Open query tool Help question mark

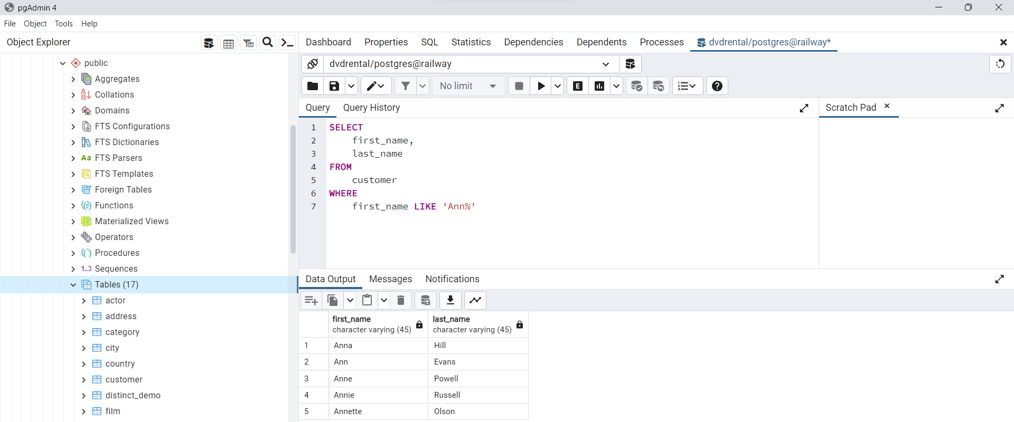[717, 86]
